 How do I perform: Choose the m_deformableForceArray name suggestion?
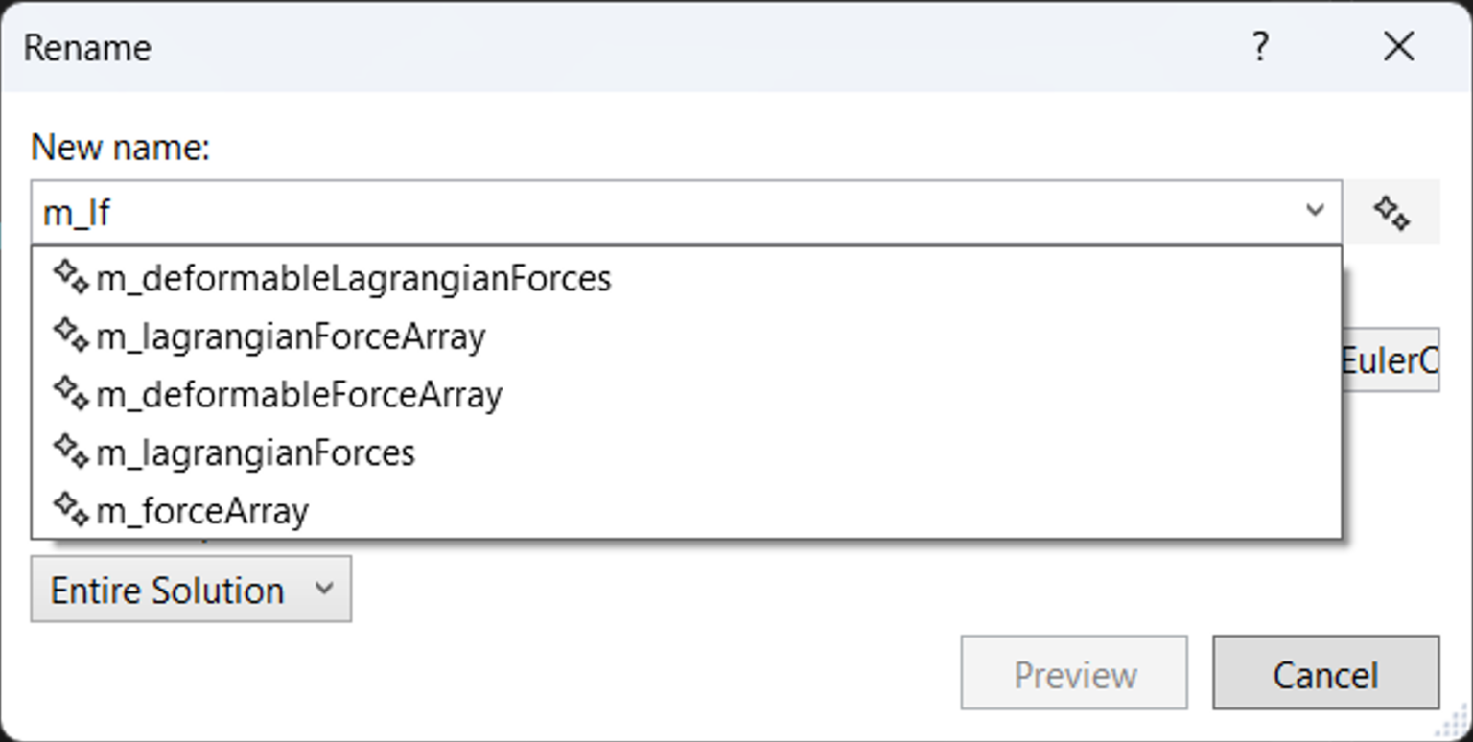point(297,393)
